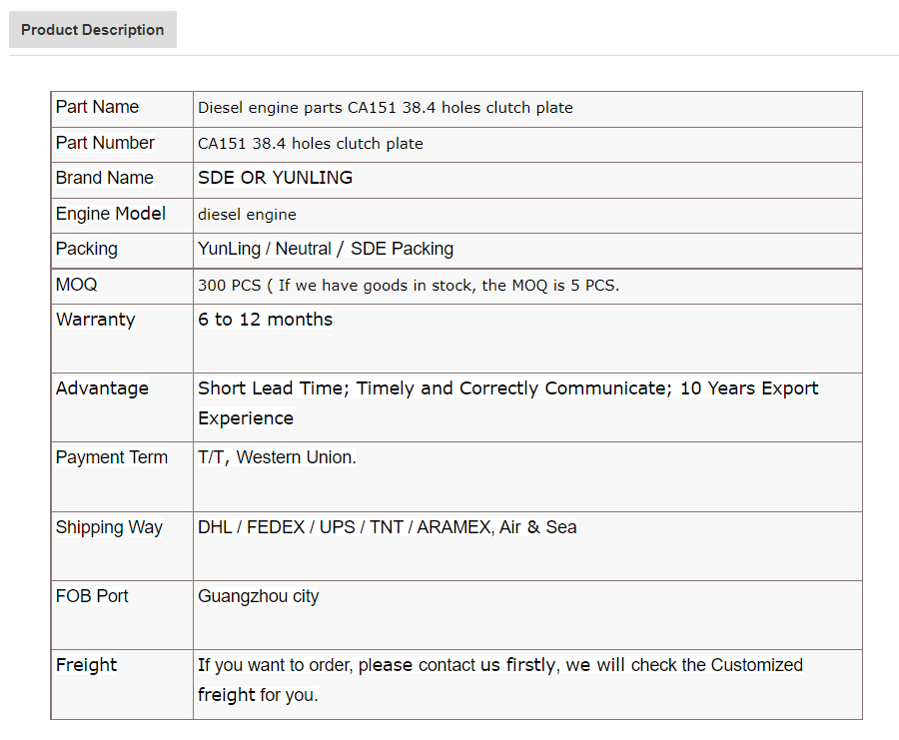The height and width of the screenshot is (740, 899).
Task: Select the Engine Model label cell
Action: pos(122,216)
